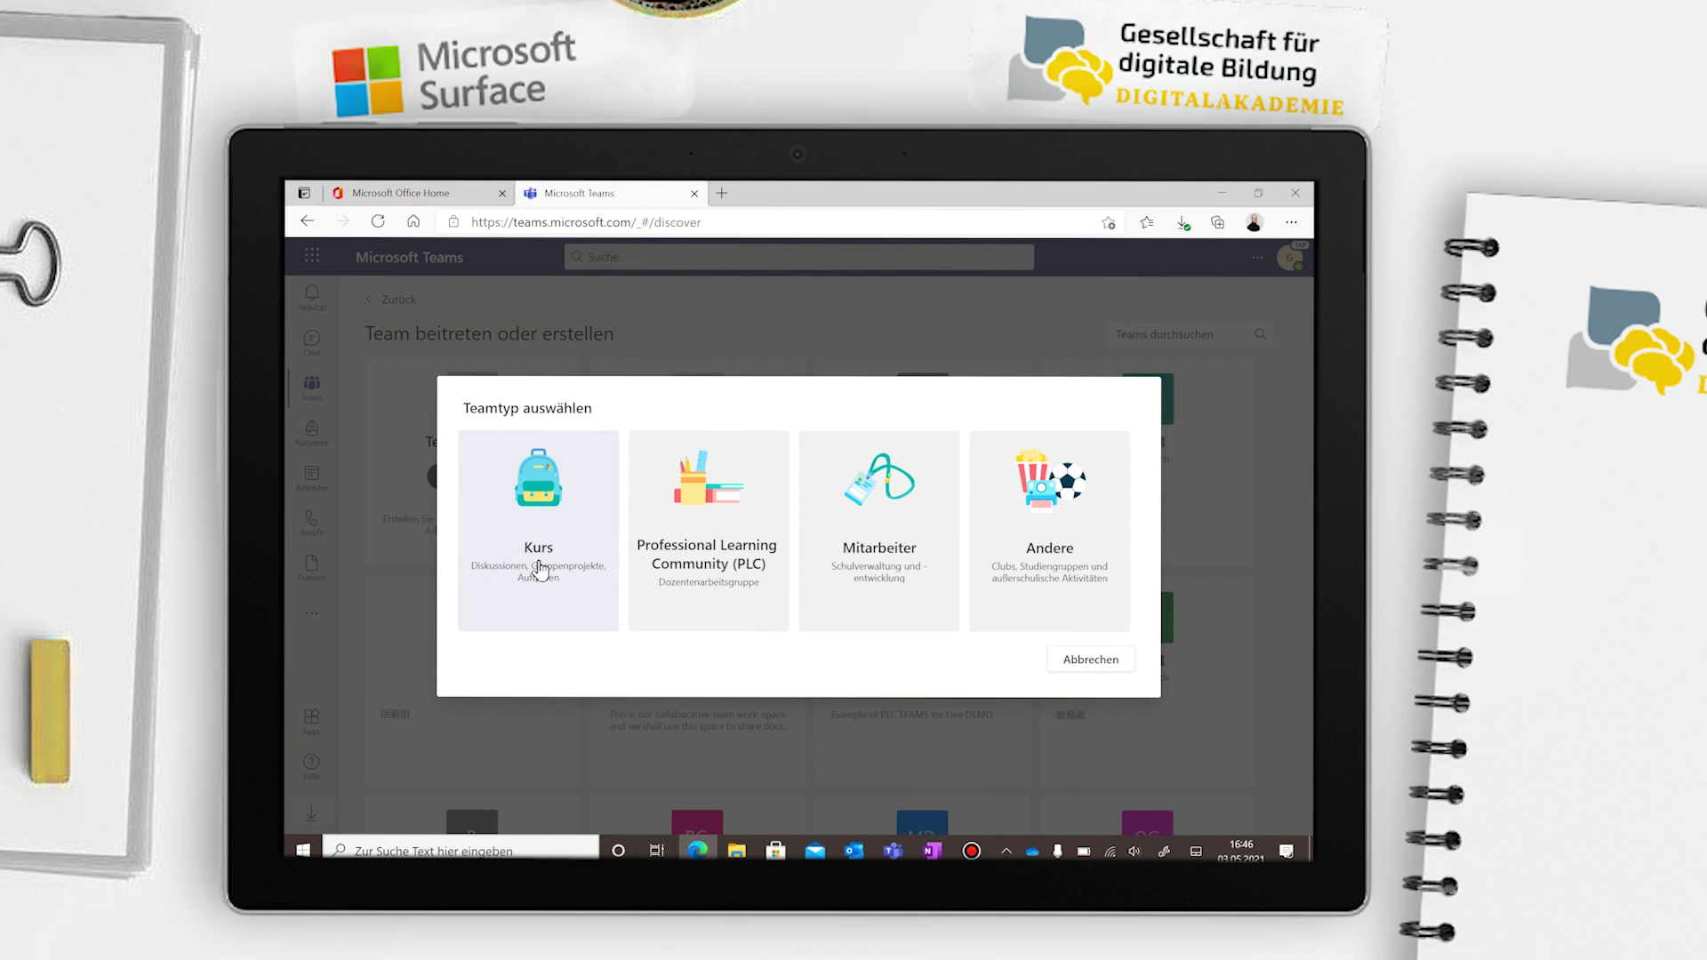Open Outlook from taskbar

click(x=854, y=851)
